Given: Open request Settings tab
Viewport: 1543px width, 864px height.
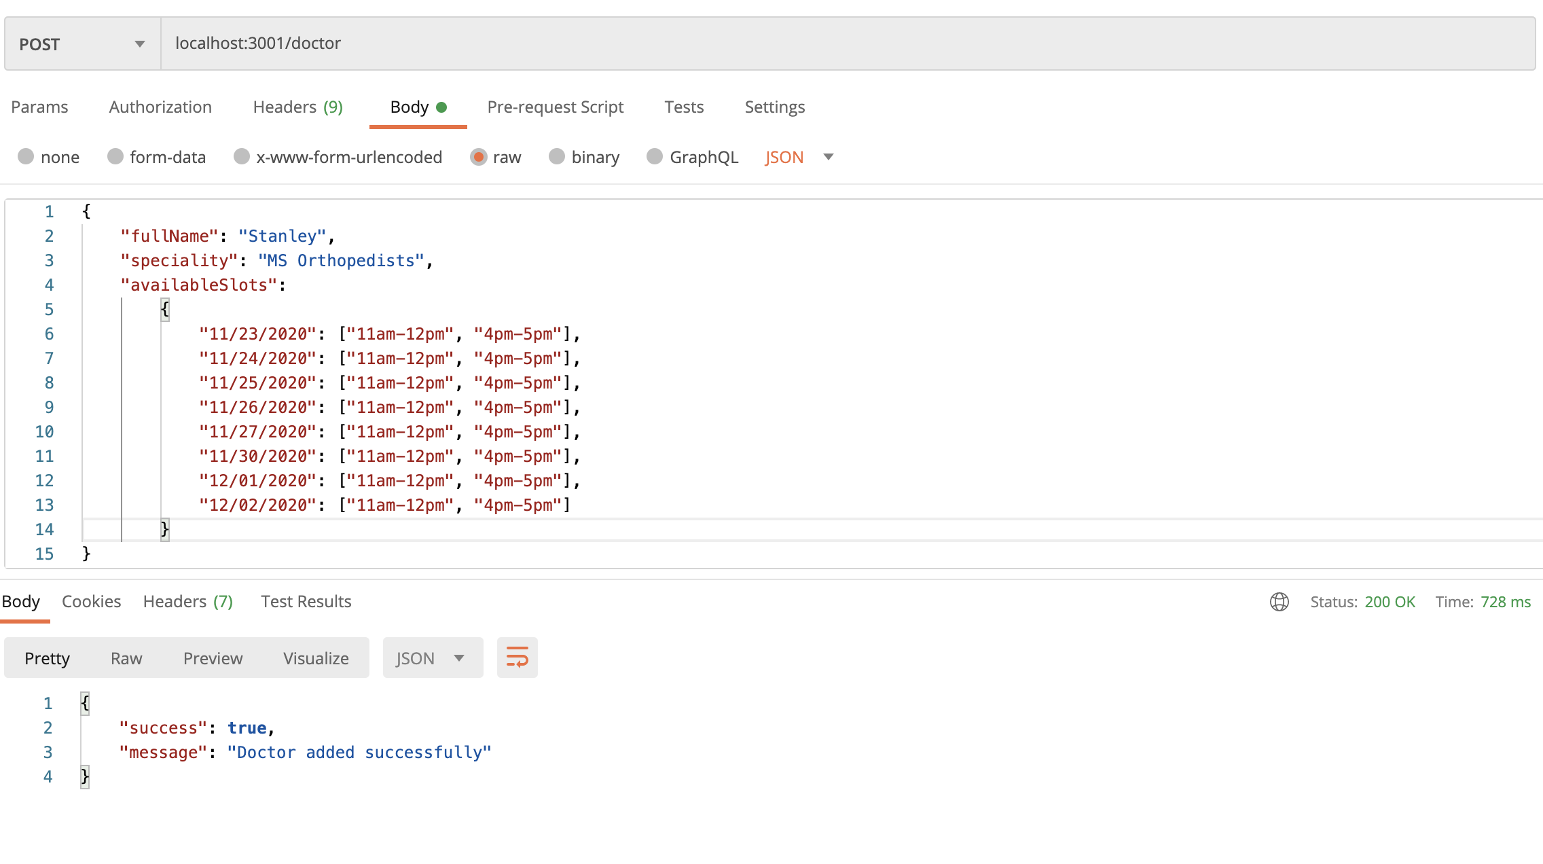Looking at the screenshot, I should [x=774, y=107].
